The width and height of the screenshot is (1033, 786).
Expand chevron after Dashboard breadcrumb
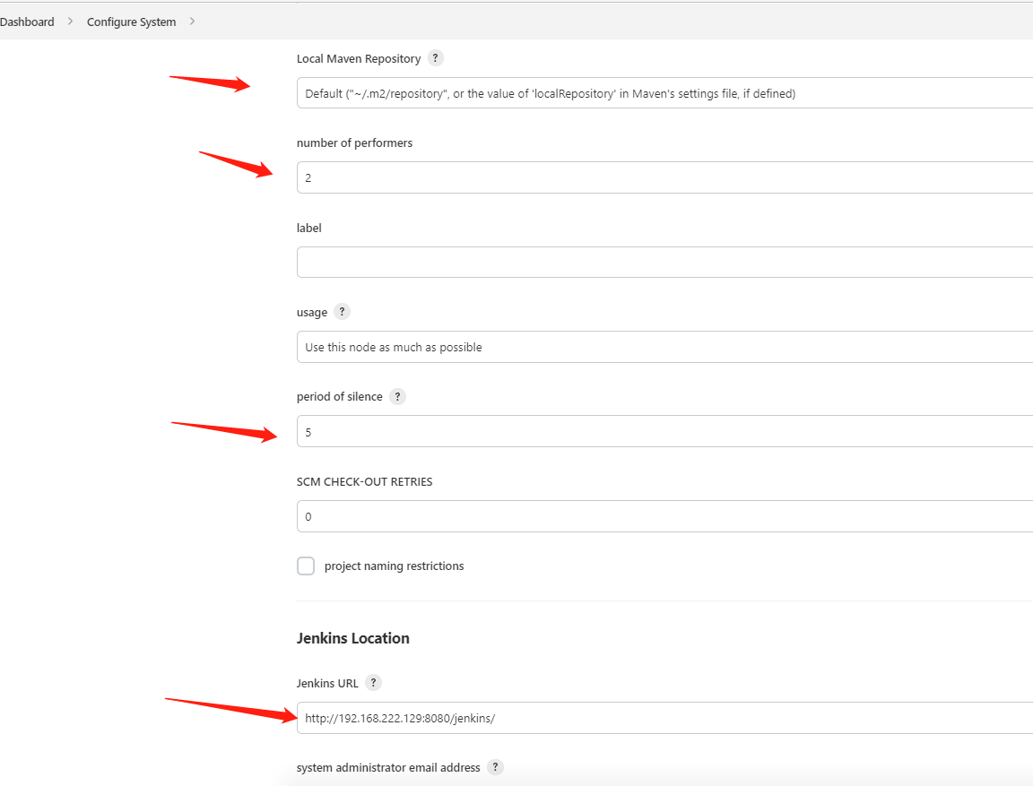tap(71, 22)
